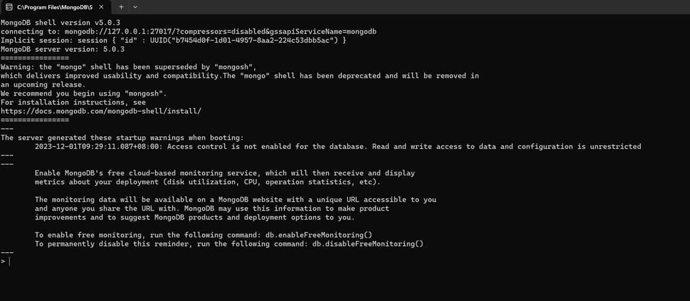Expand the new tab profile dropdown
Viewport: 690px width, 301px height.
tap(135, 7)
